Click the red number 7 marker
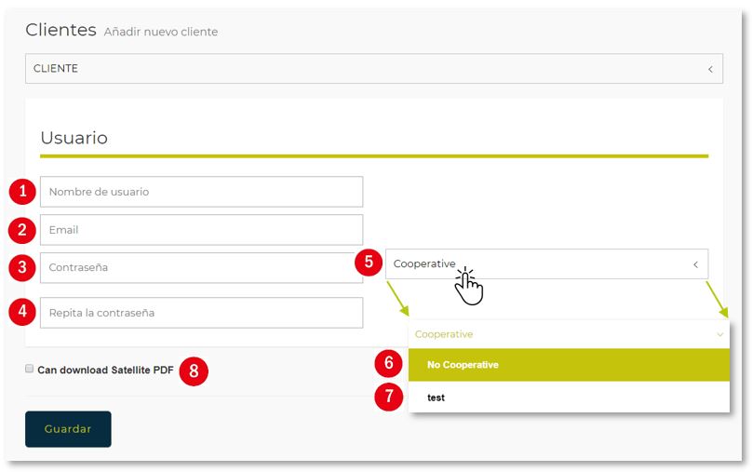 coord(388,397)
